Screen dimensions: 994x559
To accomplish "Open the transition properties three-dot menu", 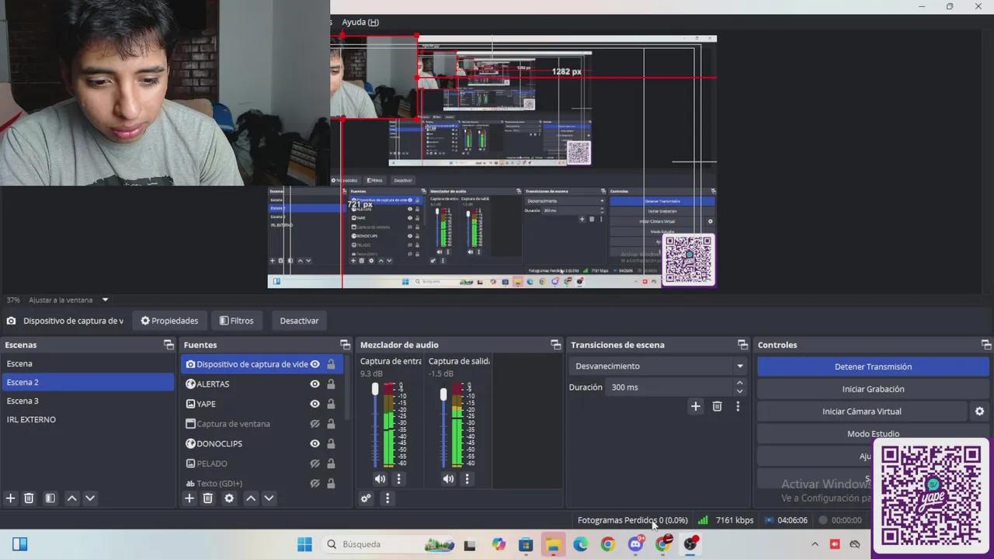I will pos(738,406).
